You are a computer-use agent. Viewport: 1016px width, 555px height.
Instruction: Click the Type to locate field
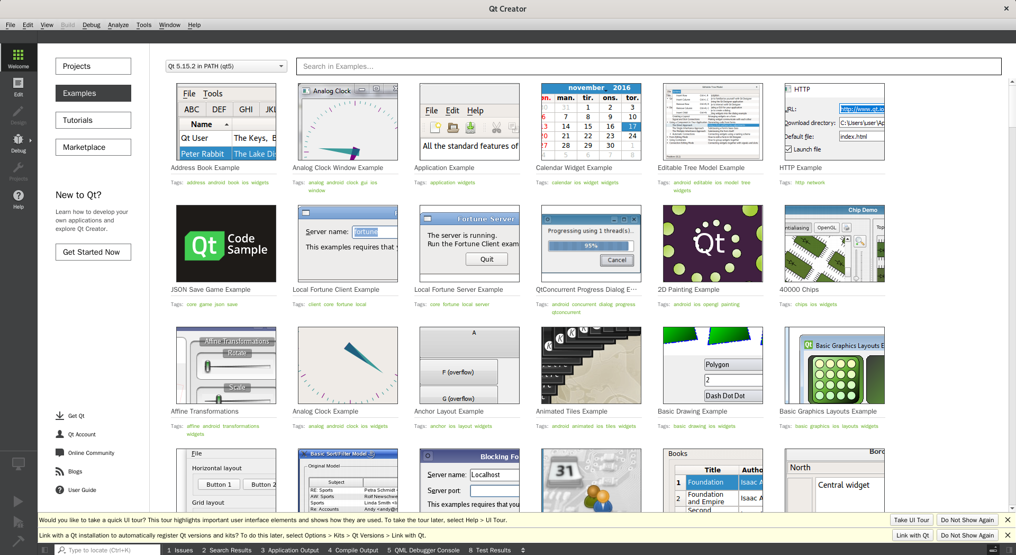coord(107,550)
